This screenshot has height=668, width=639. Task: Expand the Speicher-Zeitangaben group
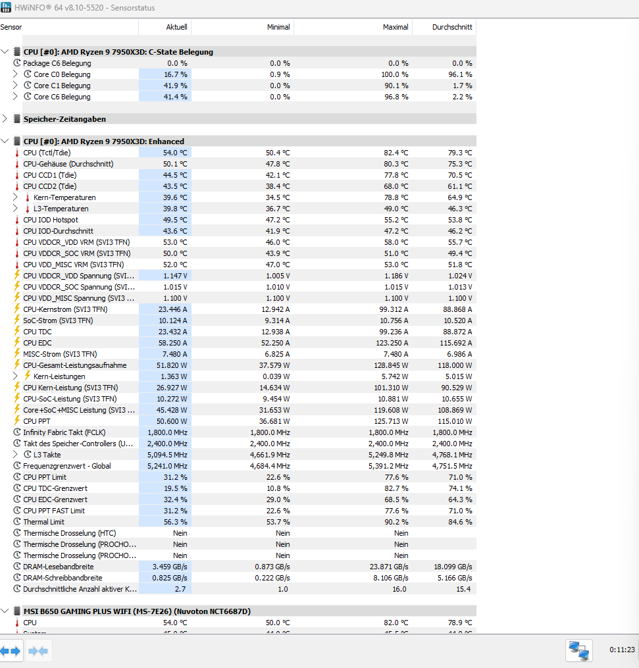(x=5, y=119)
